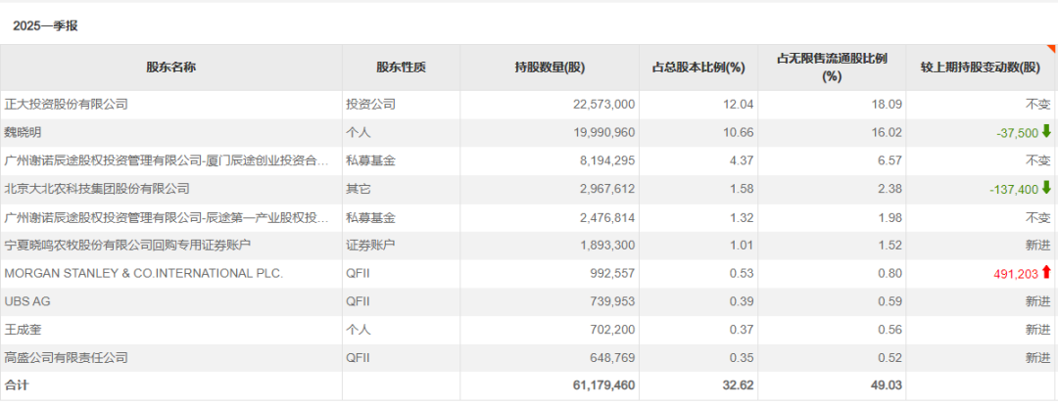This screenshot has width=1058, height=406.
Task: Click the 合计 total row label
Action: (x=17, y=385)
